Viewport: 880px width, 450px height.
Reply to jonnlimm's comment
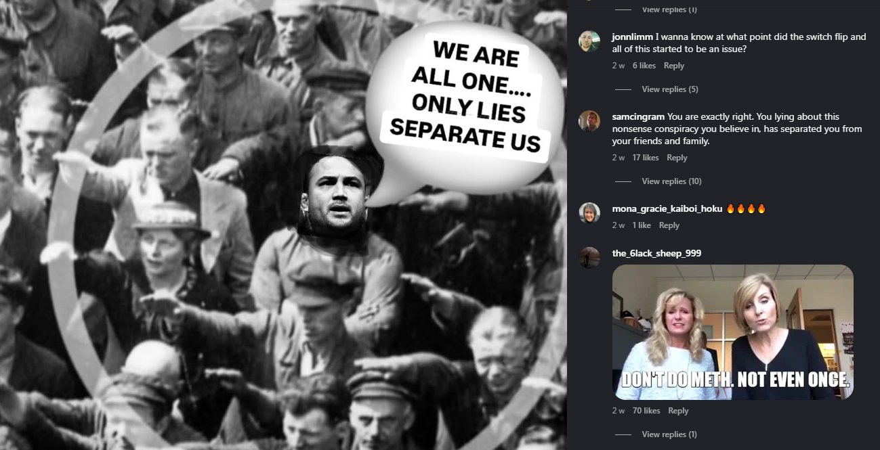(674, 66)
